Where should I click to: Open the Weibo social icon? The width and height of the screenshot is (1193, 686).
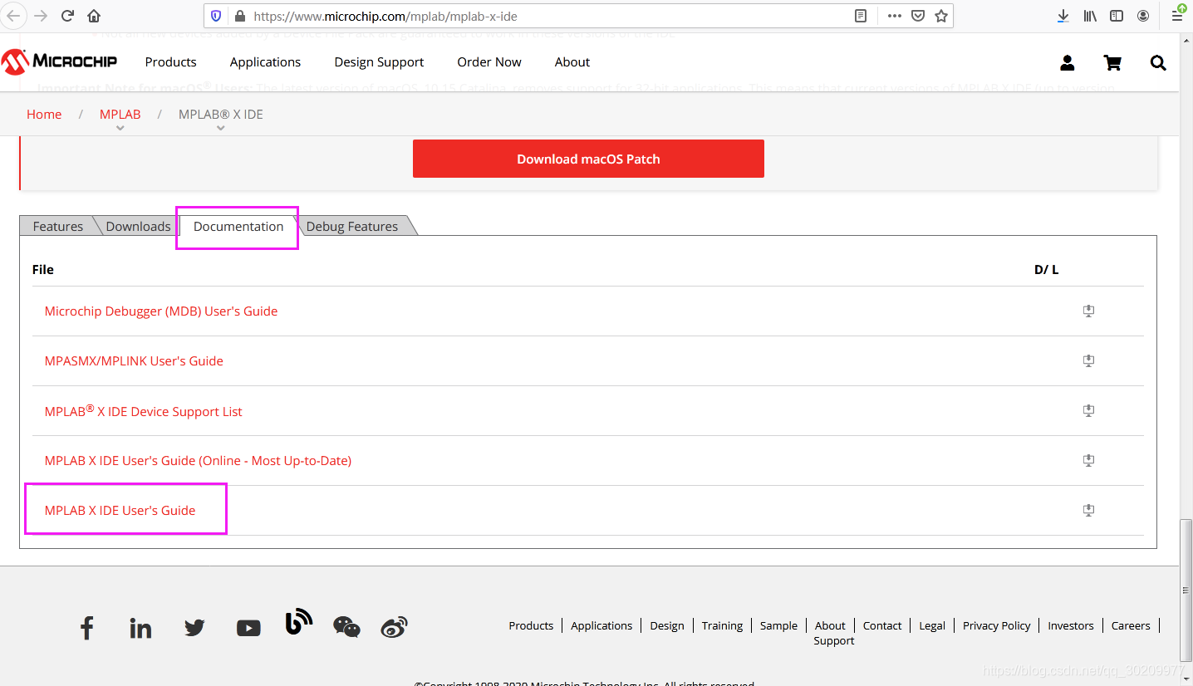[394, 627]
